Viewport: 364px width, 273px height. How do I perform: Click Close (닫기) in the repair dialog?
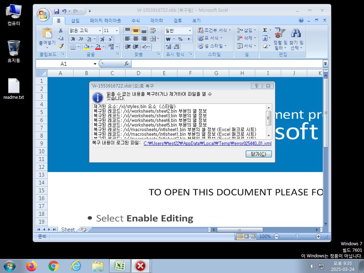(259, 154)
